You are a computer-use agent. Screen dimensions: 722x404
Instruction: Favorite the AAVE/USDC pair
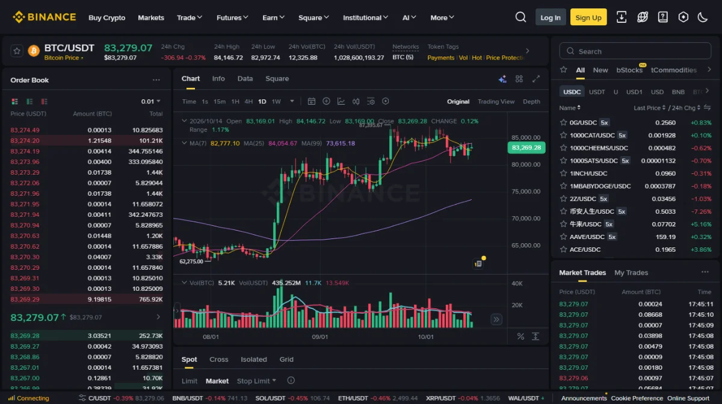(x=563, y=237)
